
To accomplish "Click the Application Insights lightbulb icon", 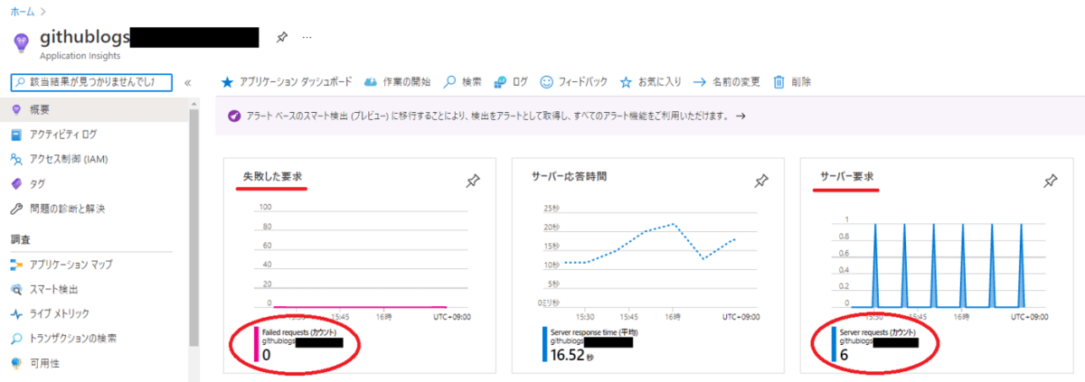I will click(x=23, y=43).
